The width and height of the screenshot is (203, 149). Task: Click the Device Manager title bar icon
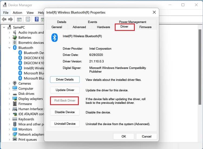[x=5, y=5]
